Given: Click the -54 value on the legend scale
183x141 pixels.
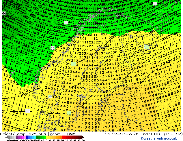Looking at the screenshot, I should [x=9, y=140].
